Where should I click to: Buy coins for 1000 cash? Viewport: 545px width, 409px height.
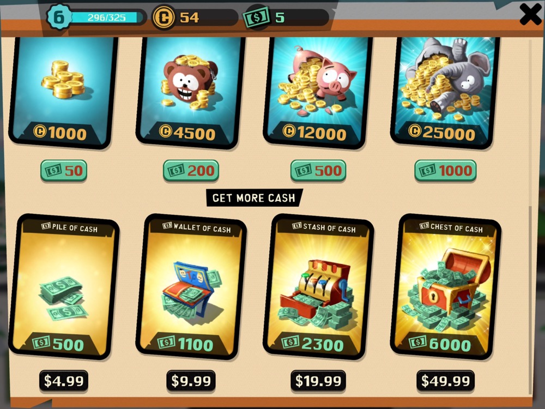point(445,171)
